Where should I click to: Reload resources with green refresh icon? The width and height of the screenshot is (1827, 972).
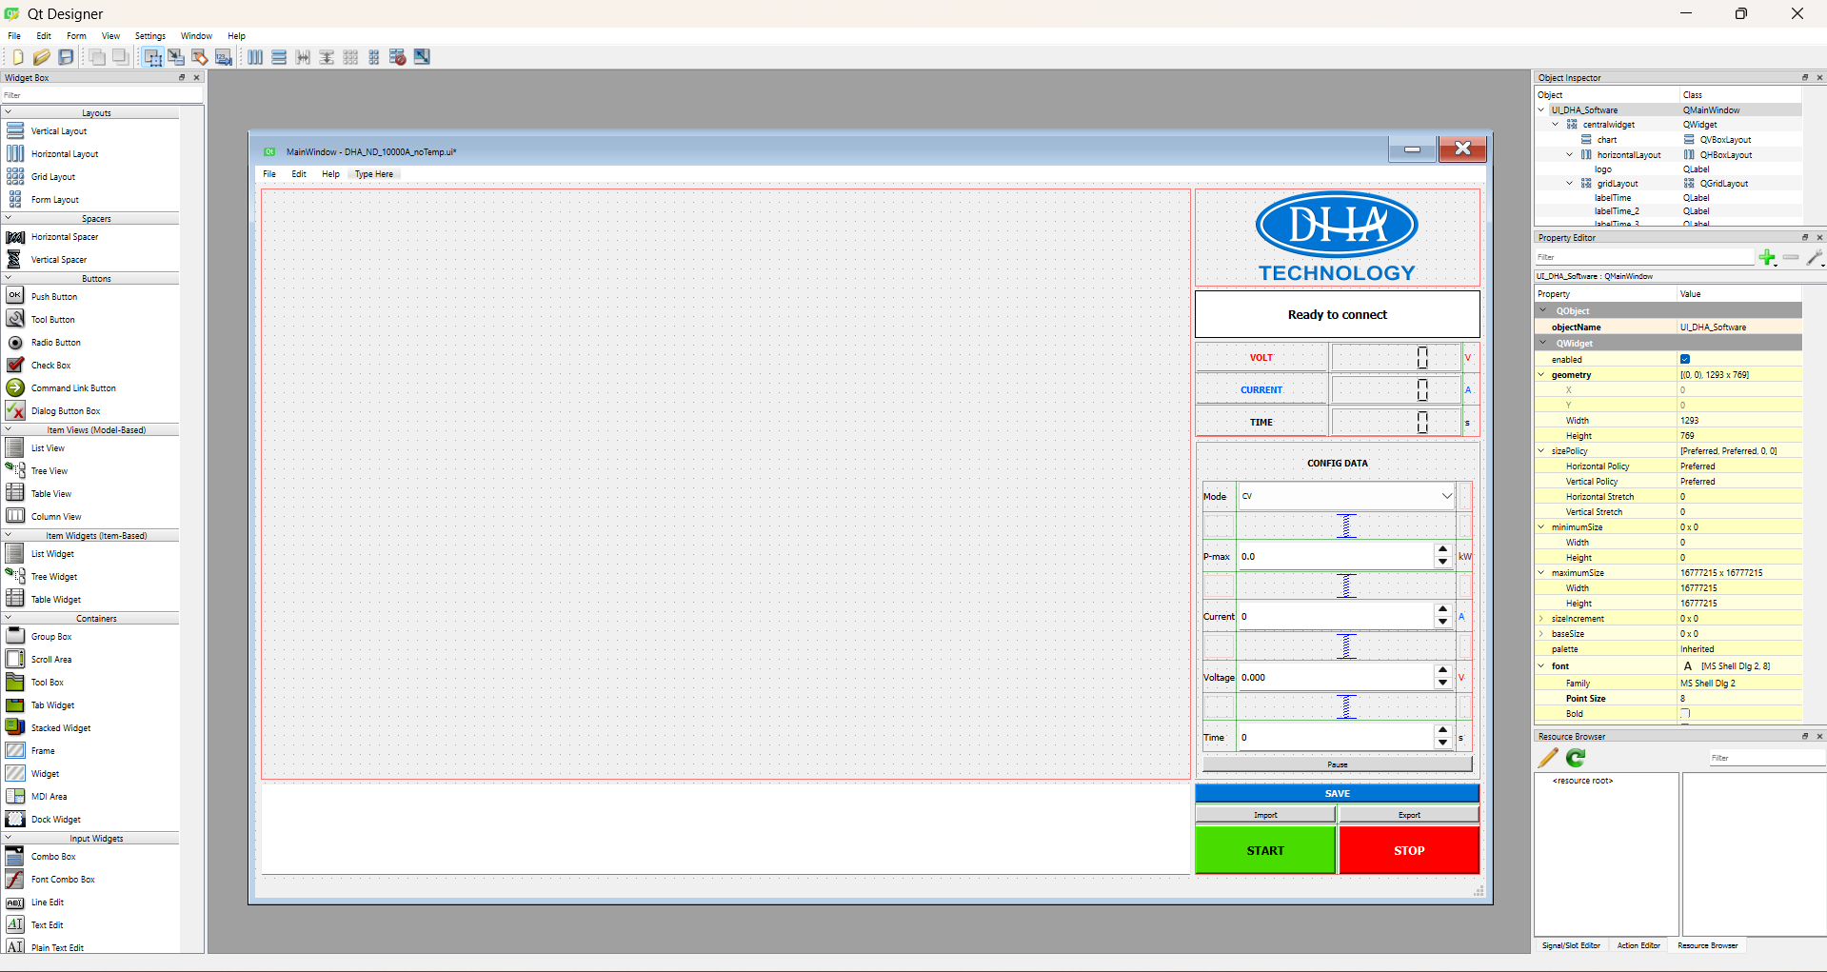pos(1576,758)
